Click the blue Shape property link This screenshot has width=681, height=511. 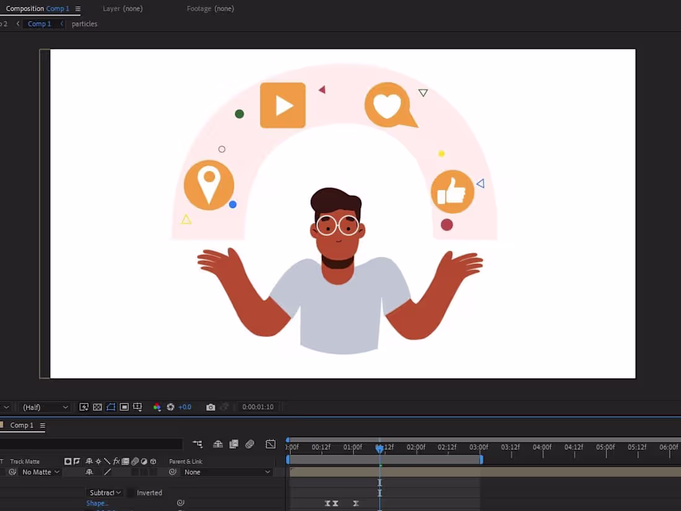(x=96, y=503)
